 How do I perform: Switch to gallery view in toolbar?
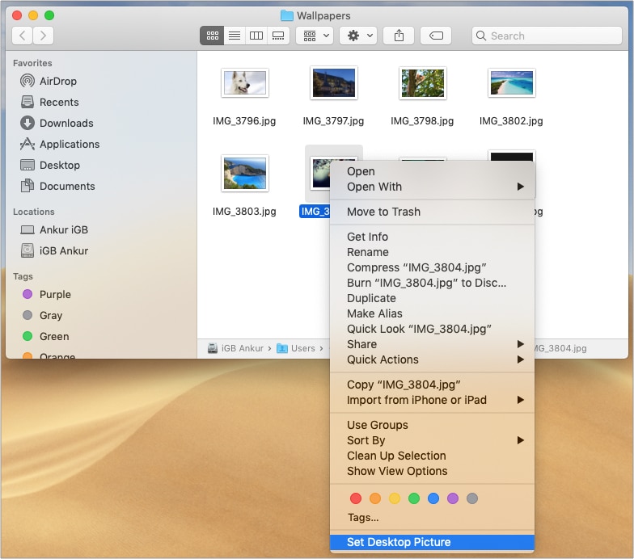coord(278,36)
